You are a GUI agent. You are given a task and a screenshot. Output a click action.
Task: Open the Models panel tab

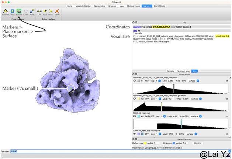tap(170, 71)
